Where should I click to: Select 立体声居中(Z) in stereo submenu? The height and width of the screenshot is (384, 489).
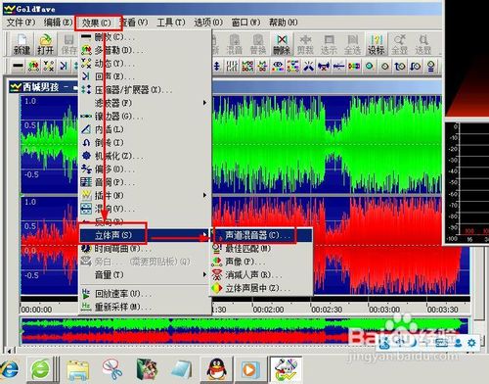pyautogui.click(x=261, y=288)
